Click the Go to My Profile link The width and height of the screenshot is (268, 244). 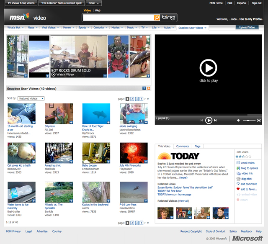(251, 19)
